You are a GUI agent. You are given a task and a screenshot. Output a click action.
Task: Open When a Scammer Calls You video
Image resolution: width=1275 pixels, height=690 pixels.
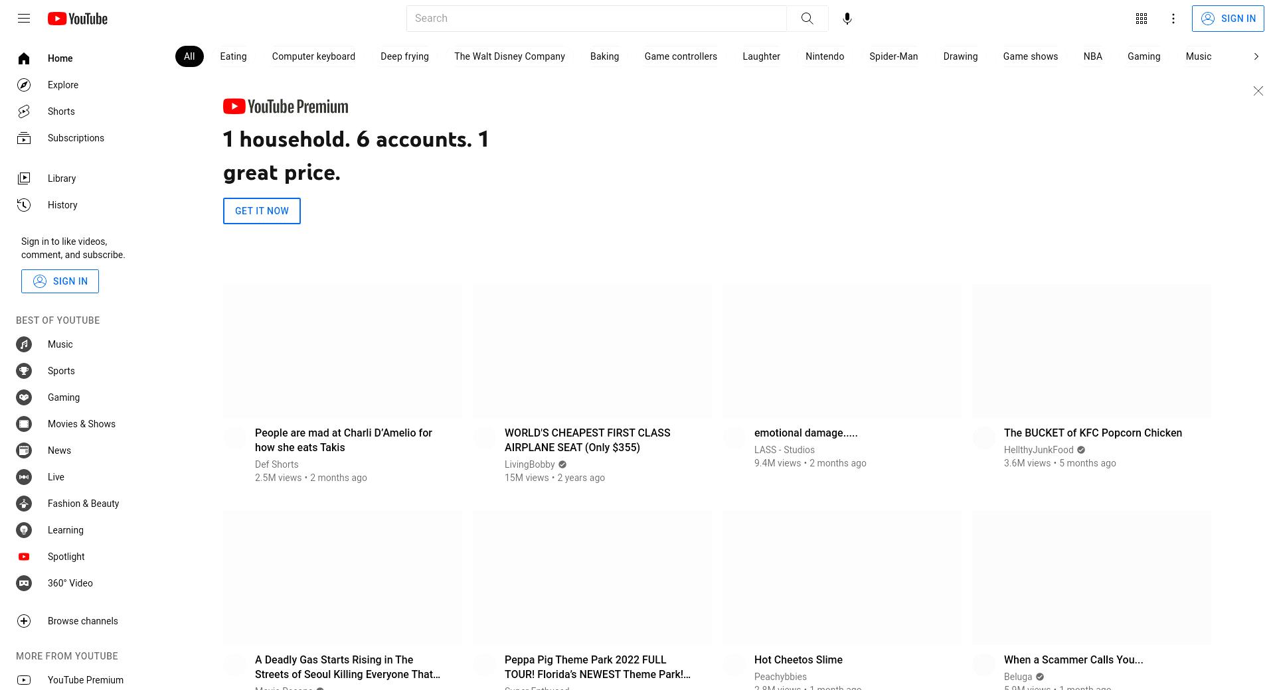click(x=1073, y=659)
